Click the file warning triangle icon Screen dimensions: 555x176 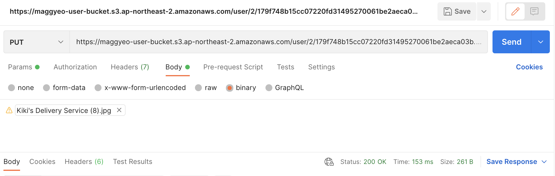9,110
